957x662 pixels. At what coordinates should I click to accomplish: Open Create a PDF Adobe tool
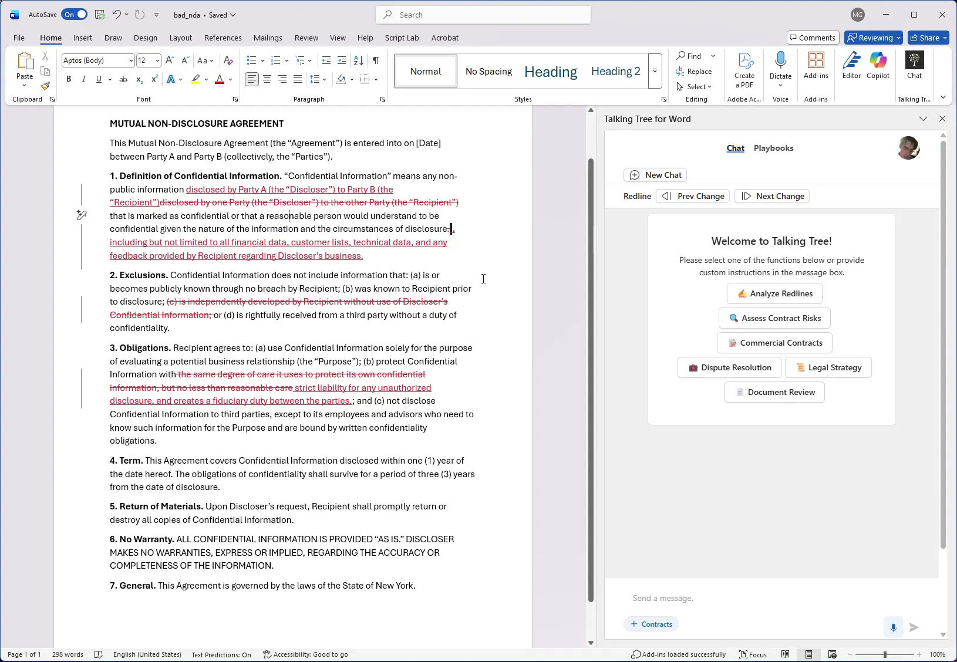(x=744, y=70)
